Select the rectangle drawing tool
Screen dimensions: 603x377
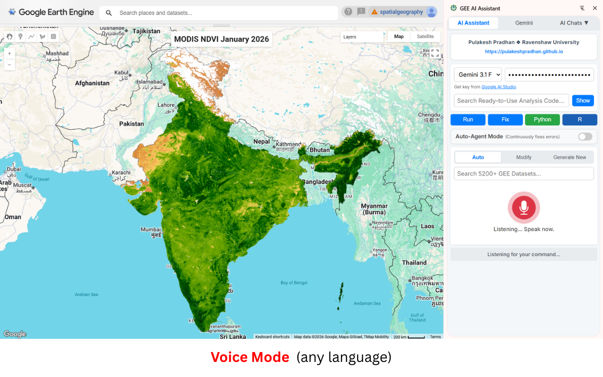pyautogui.click(x=53, y=37)
